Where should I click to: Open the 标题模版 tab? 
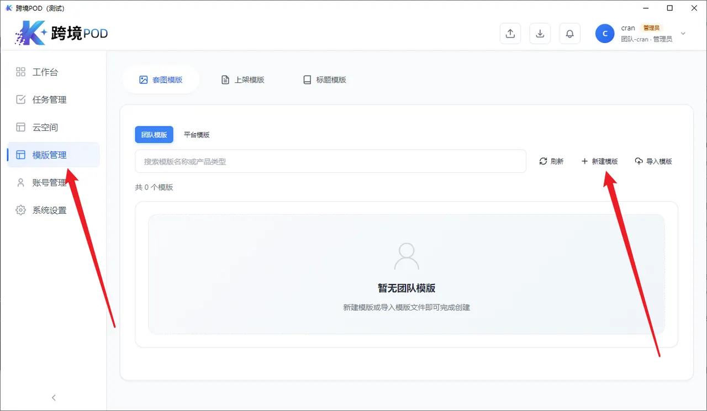(324, 80)
